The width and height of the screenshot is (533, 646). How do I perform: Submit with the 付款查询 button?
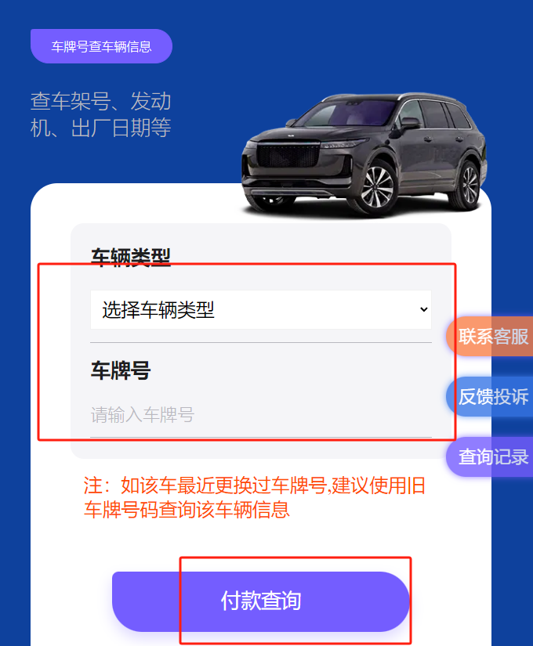261,601
